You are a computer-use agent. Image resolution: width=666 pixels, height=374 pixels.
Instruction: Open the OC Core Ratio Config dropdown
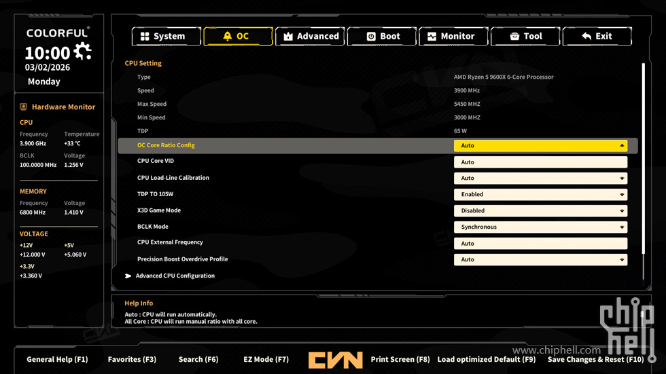click(x=540, y=146)
